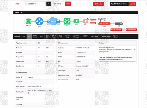Screen dimensions: 147x108
Task: Click ONU Admin Status value ENABLE
Action: pos(79,75)
